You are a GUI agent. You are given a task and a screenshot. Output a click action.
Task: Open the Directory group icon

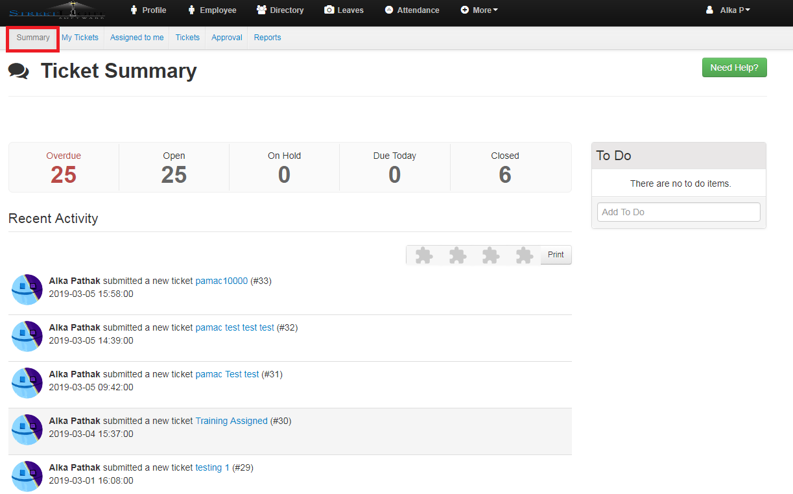point(261,10)
